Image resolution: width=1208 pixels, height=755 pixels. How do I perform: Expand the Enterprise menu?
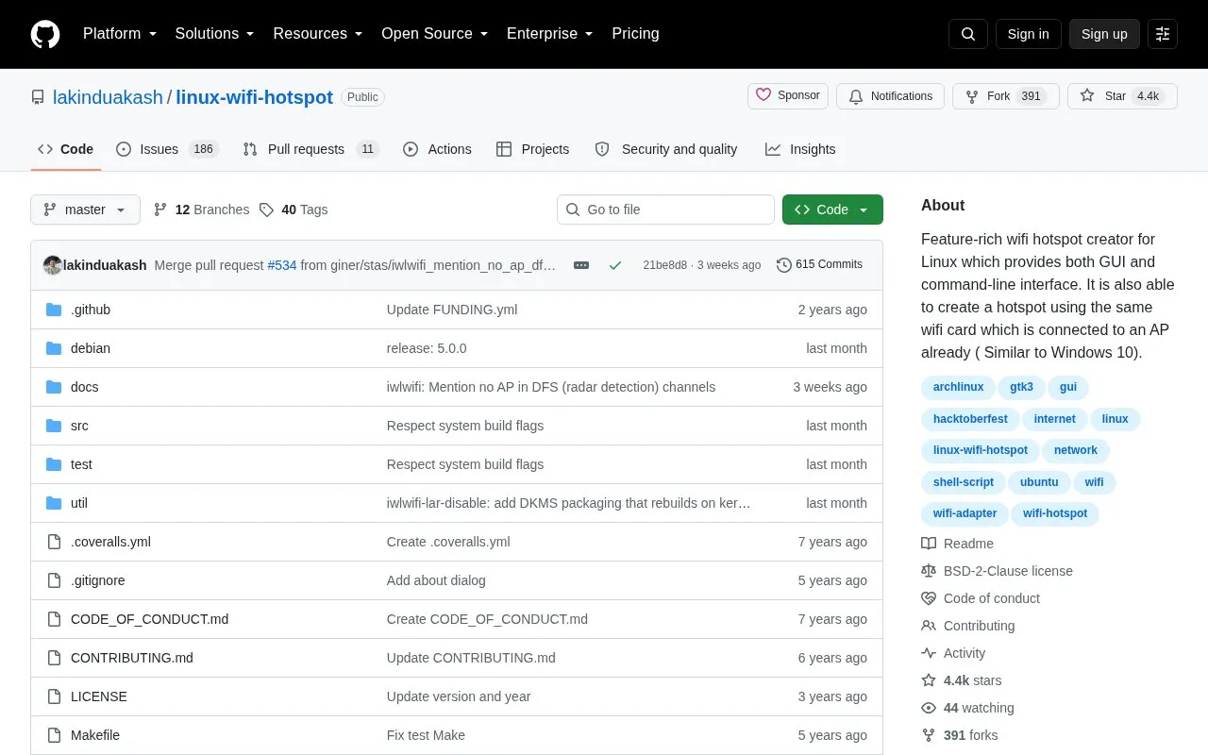click(550, 34)
